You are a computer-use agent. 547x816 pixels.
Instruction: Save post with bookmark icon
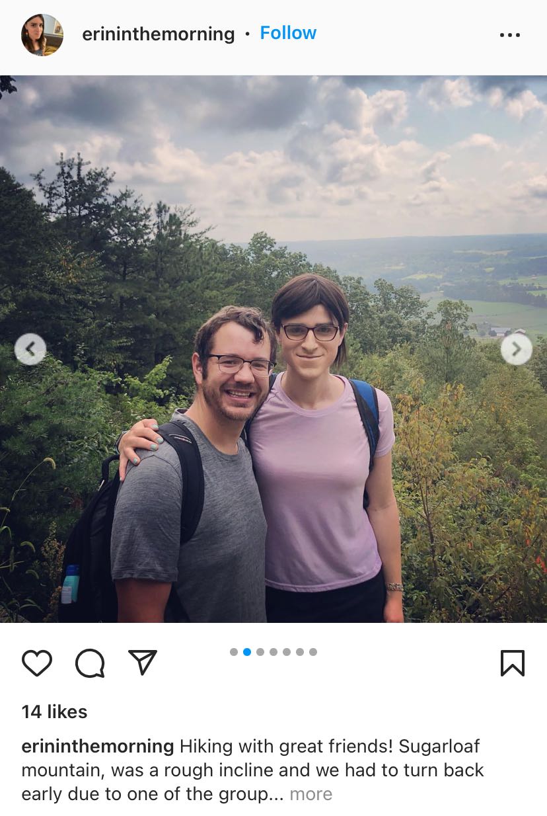513,663
